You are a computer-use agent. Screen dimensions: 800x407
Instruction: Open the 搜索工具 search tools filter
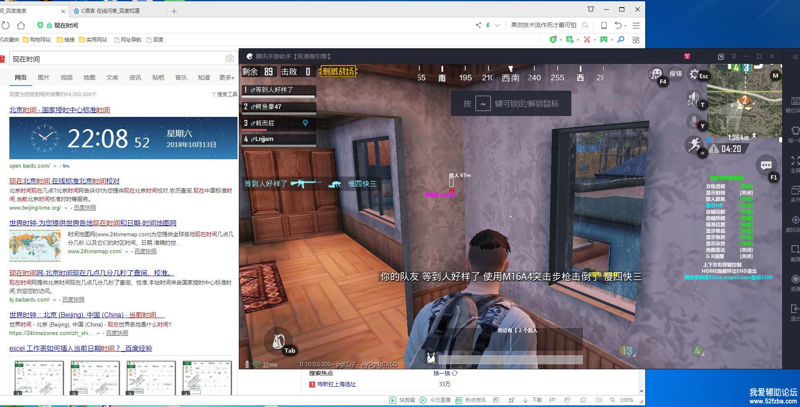(x=224, y=94)
